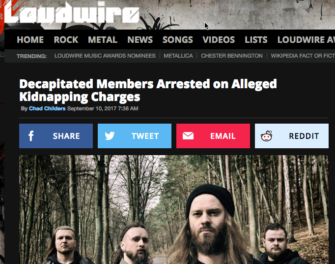
Task: Select NEWS in navigation bar
Action: [140, 39]
